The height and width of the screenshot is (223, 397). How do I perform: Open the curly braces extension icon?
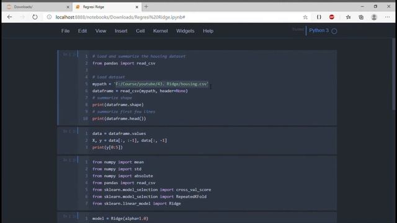click(319, 17)
